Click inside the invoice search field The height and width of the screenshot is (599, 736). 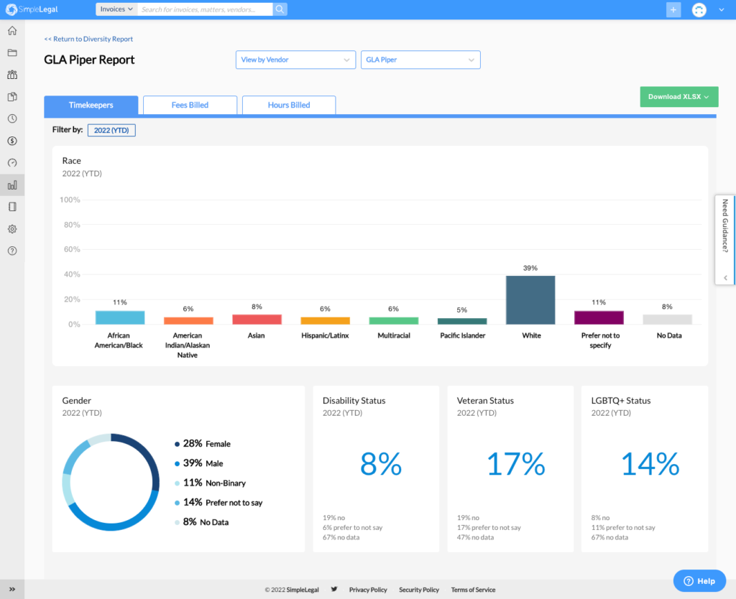tap(205, 9)
